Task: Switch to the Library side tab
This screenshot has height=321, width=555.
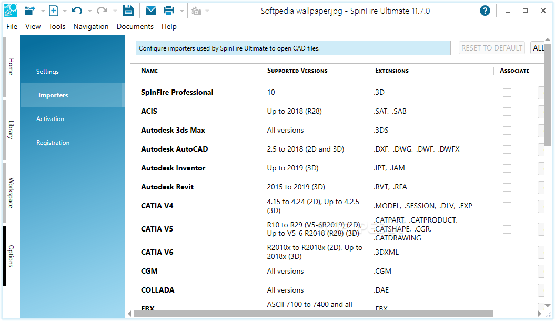Action: click(11, 129)
